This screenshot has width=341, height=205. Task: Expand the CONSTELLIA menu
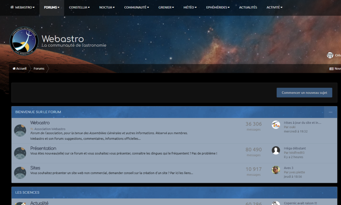pos(79,8)
